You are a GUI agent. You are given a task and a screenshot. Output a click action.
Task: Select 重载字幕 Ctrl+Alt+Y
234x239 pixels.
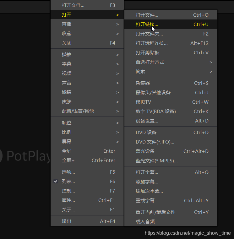tap(171, 201)
